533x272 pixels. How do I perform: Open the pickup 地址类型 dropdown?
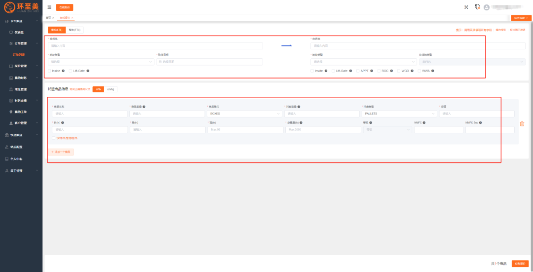(x=101, y=62)
